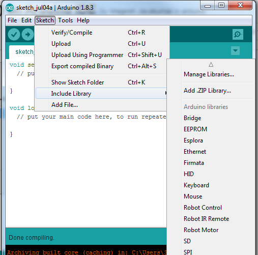The height and width of the screenshot is (255, 258).
Task: Open the Help menu
Action: (x=83, y=20)
